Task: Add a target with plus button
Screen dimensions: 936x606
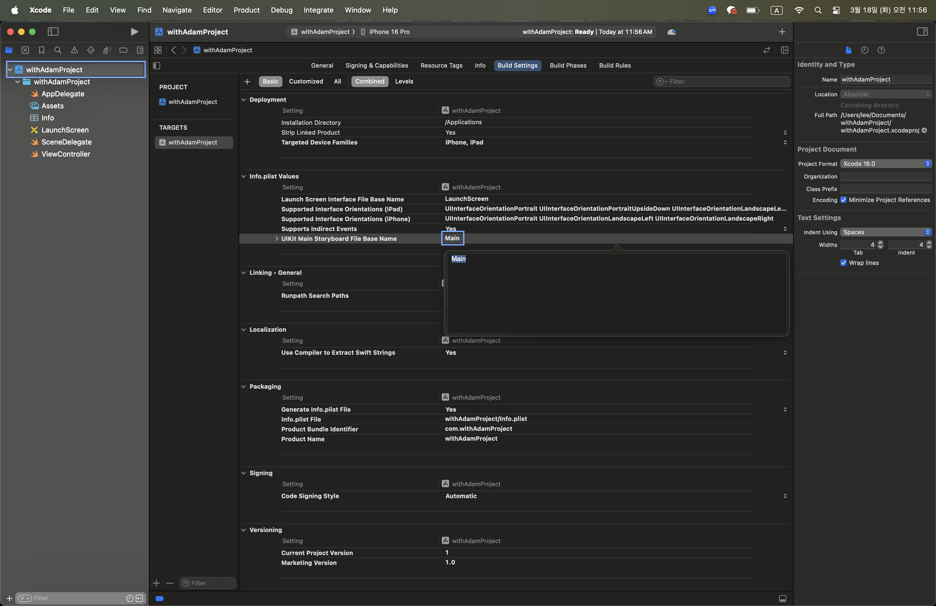Action: [156, 583]
